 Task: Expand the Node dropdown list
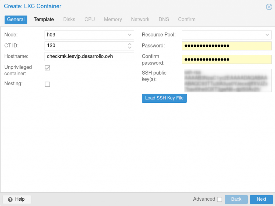pyautogui.click(x=130, y=35)
